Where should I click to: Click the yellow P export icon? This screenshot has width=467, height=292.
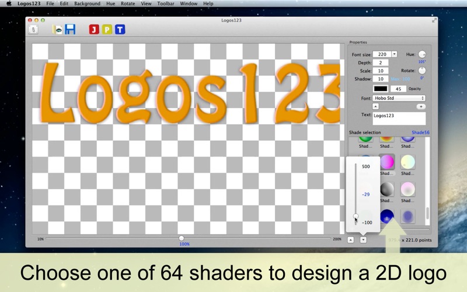[x=107, y=30]
